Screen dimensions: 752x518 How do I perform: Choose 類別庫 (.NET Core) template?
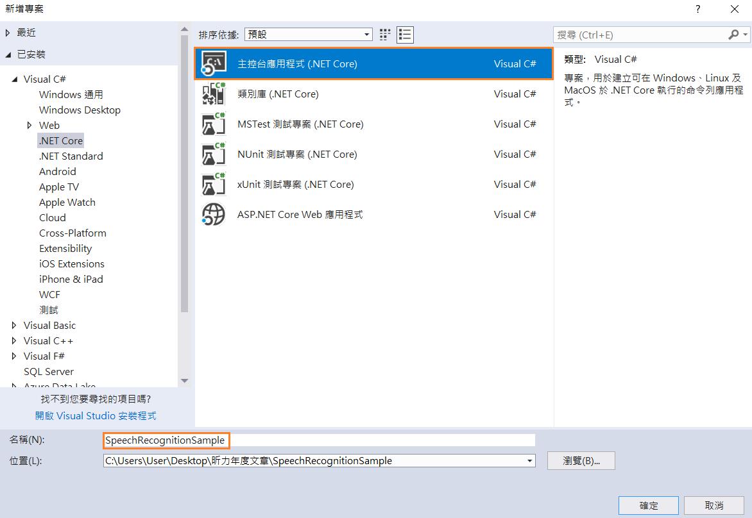click(x=373, y=94)
